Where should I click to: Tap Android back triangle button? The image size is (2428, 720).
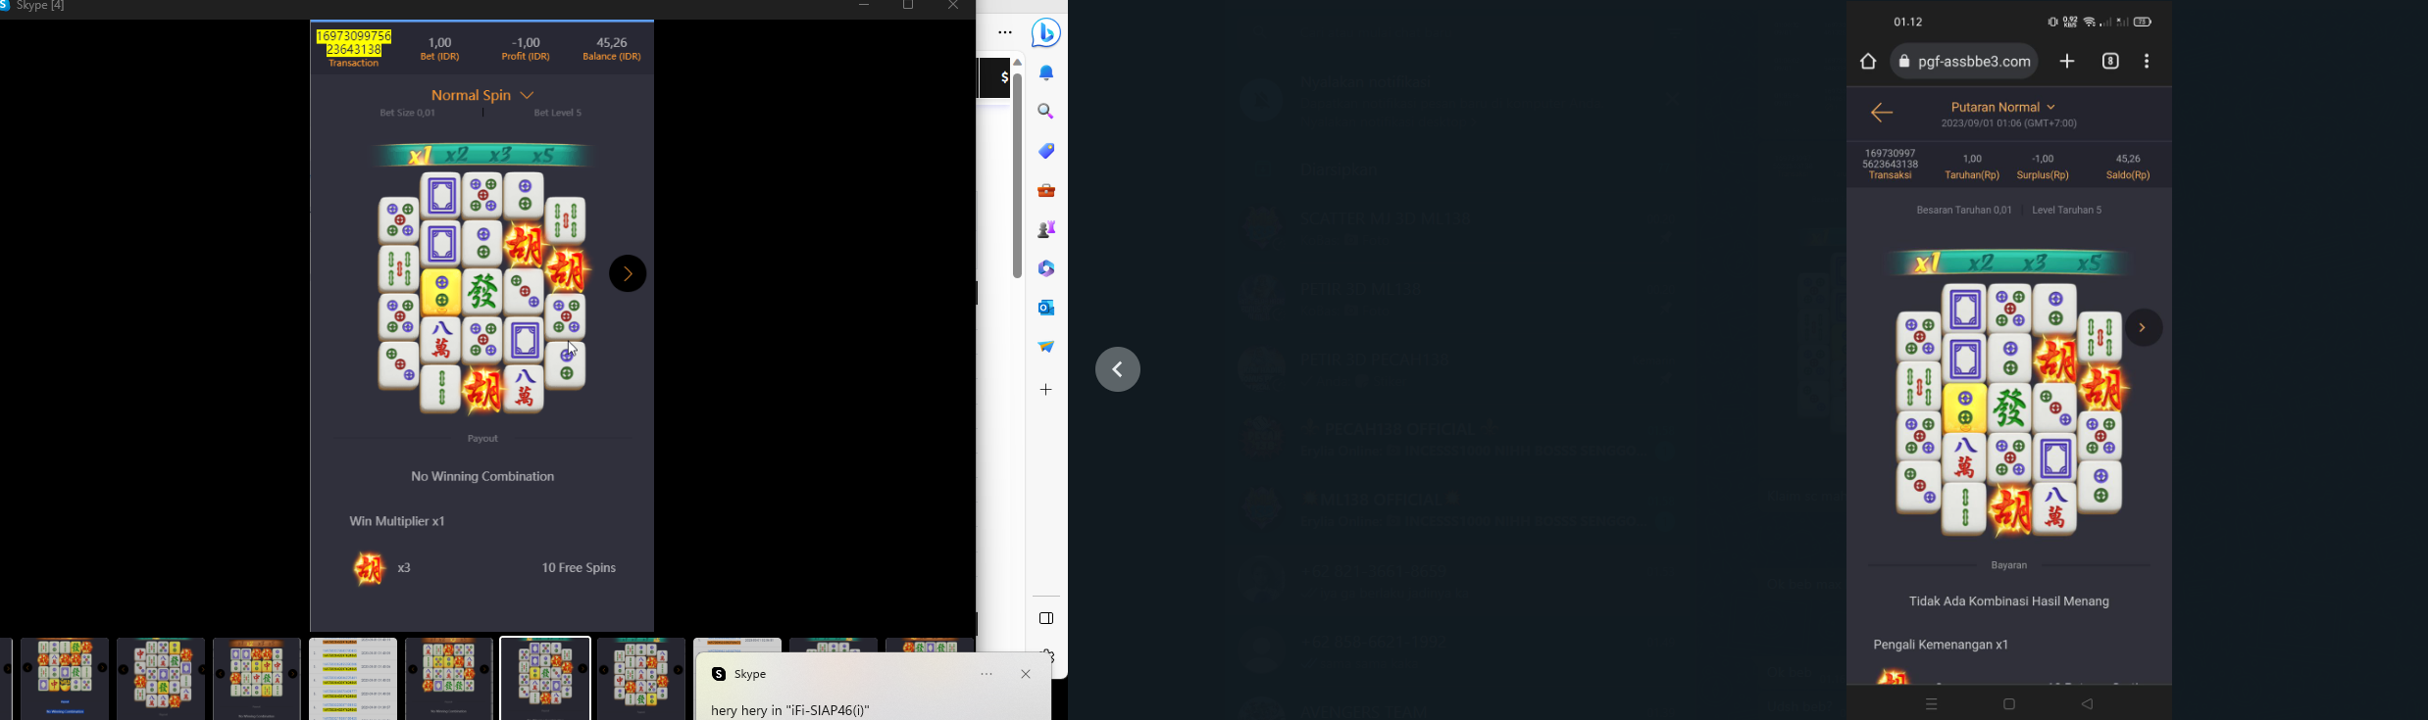[x=2088, y=704]
